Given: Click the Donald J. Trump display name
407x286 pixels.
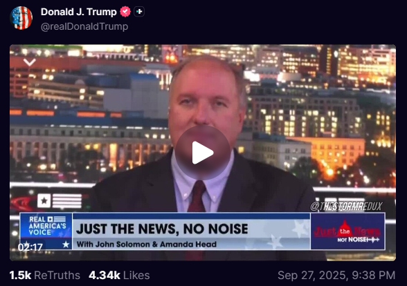Looking at the screenshot, I should tap(79, 12).
